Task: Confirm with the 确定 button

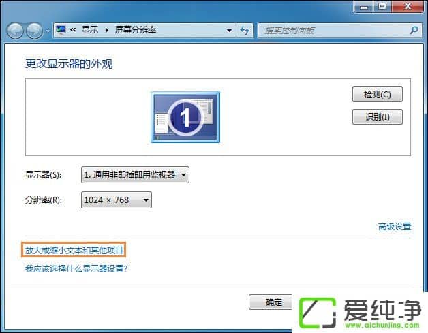Action: point(274,302)
